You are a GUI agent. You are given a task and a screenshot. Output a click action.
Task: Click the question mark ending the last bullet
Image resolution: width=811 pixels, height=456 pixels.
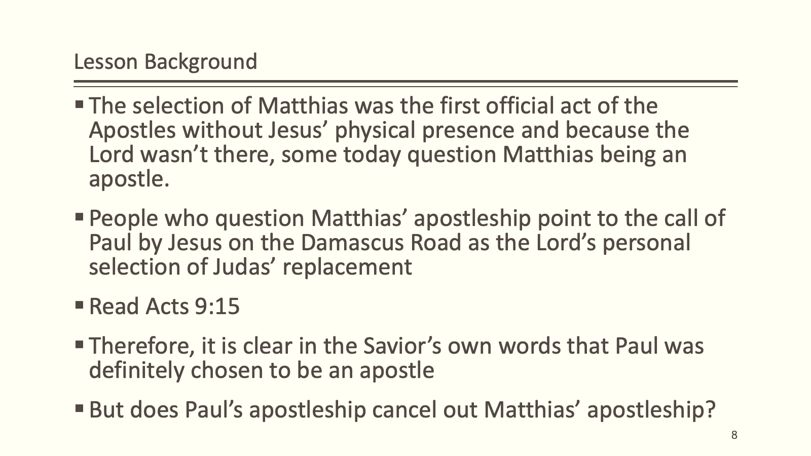[x=710, y=409]
